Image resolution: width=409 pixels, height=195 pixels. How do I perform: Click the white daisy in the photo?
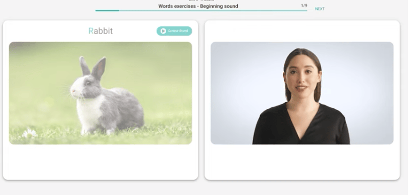(30, 134)
